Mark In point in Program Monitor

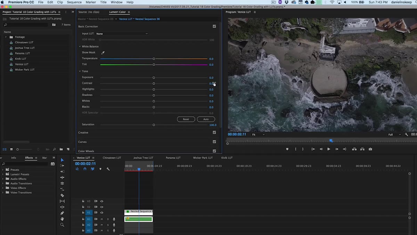(x=296, y=149)
